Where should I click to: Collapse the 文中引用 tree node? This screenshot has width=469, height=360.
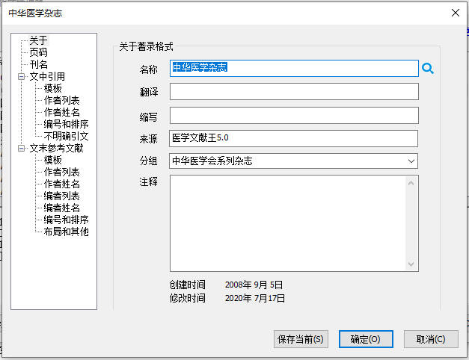tap(22, 76)
